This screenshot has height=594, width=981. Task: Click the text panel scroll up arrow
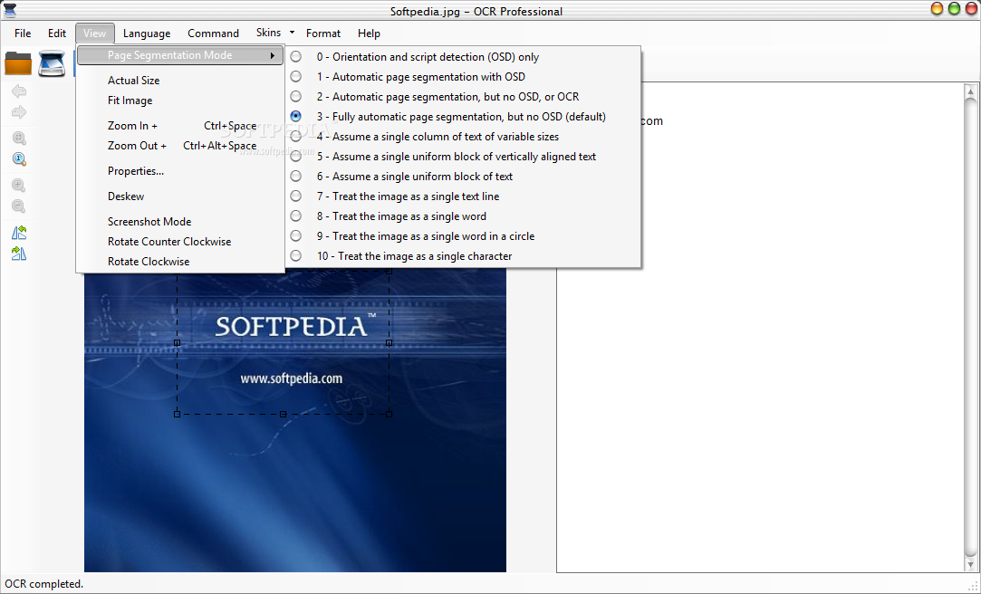[x=970, y=91]
